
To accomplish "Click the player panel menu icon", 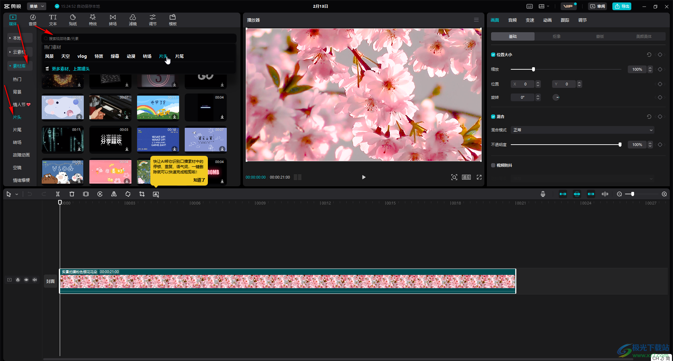I will (x=476, y=20).
